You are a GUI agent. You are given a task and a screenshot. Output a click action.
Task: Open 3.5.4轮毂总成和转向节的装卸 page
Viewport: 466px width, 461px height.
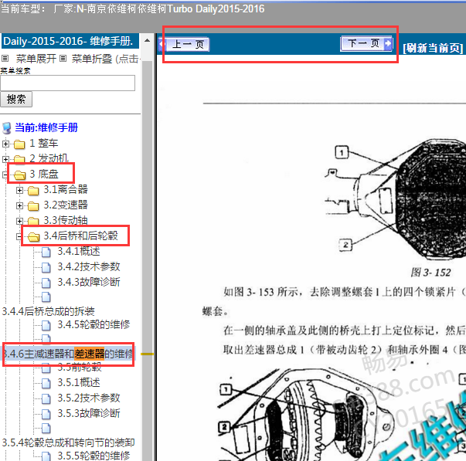(68, 442)
